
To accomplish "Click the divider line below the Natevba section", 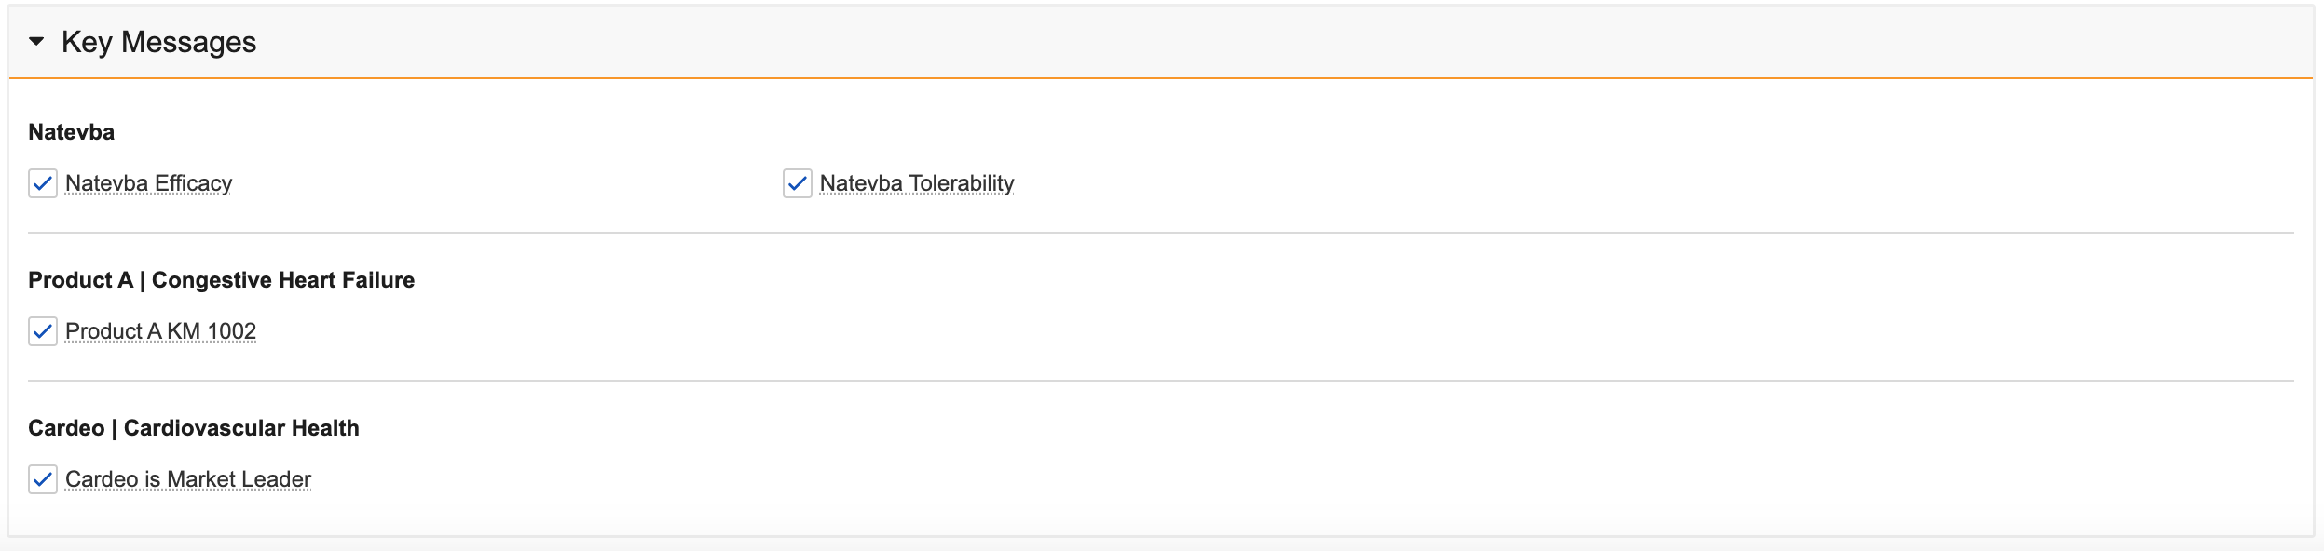I will pos(1160,233).
